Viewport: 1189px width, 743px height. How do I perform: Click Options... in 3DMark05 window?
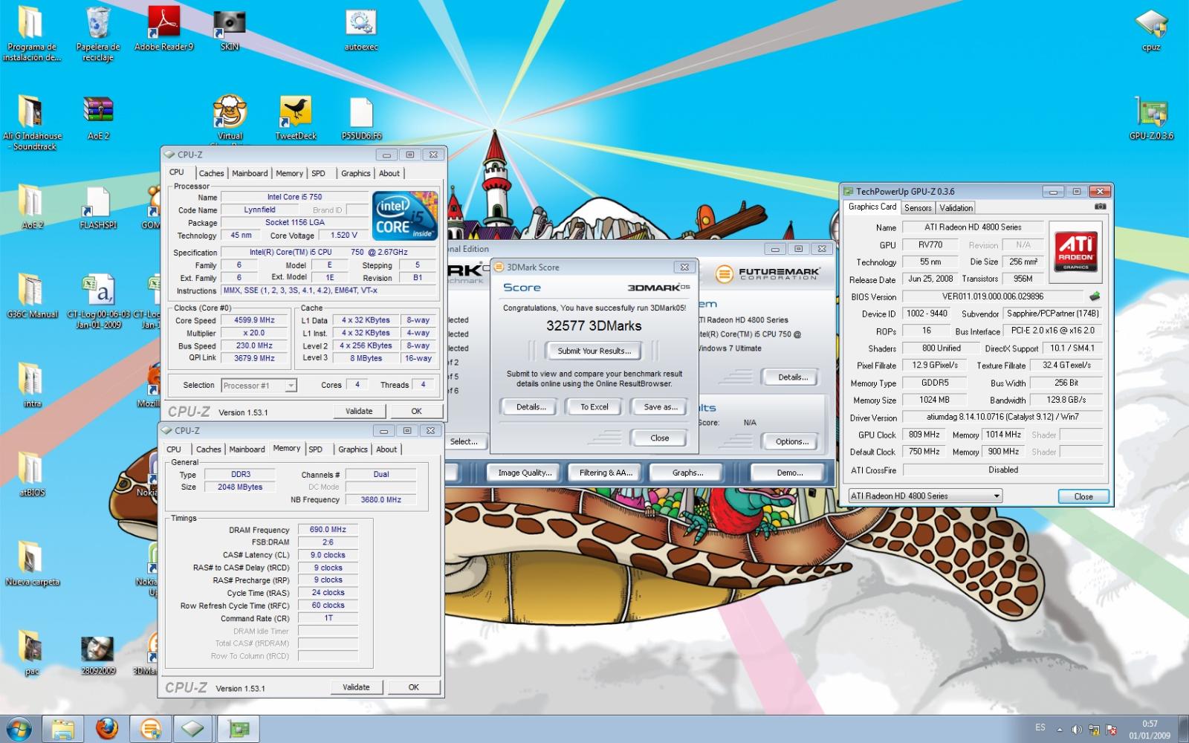click(791, 441)
